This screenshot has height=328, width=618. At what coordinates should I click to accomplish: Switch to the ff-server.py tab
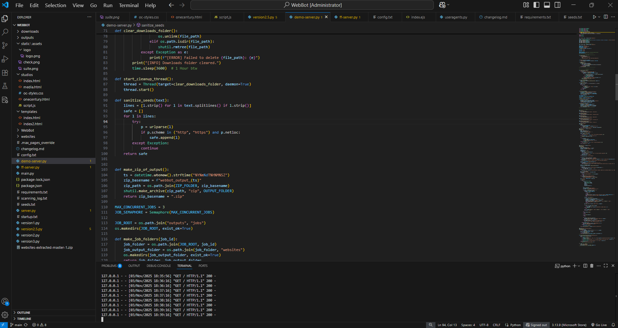(348, 17)
